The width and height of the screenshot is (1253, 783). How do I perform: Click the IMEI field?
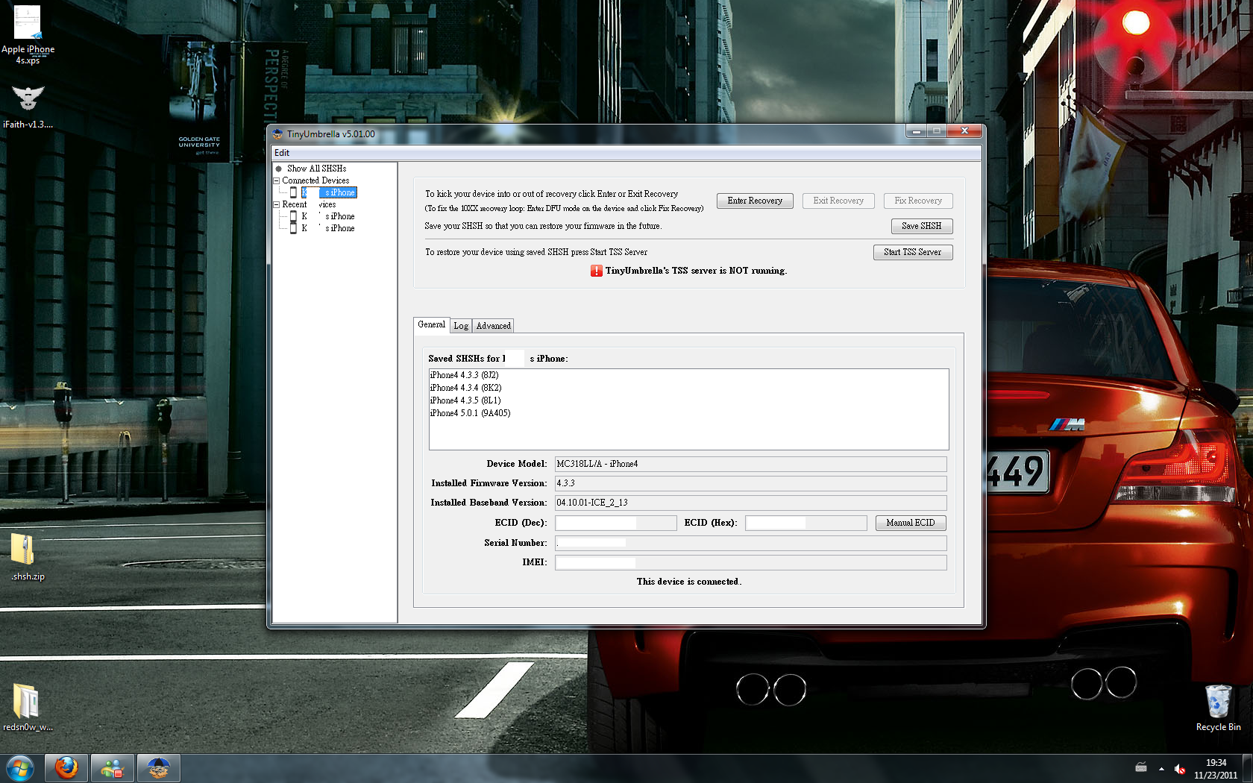(750, 562)
